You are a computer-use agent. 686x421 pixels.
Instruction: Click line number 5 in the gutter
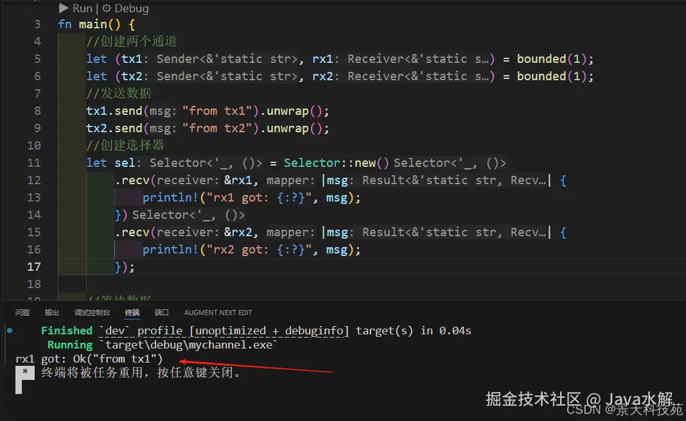(37, 58)
